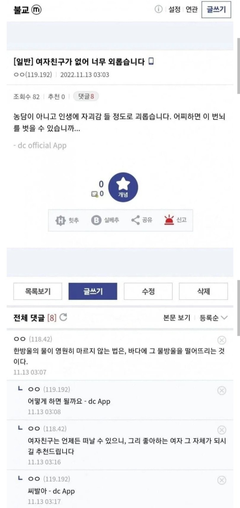The width and height of the screenshot is (240, 508).
Task: Click the 본문 보기 link
Action: [177, 318]
